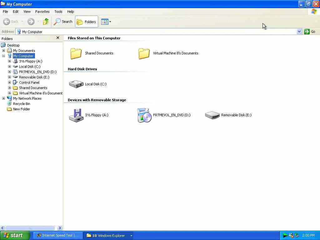Expand 3½ Floppy (A:) tree node
Image resolution: width=320 pixels, height=240 pixels.
click(9, 61)
